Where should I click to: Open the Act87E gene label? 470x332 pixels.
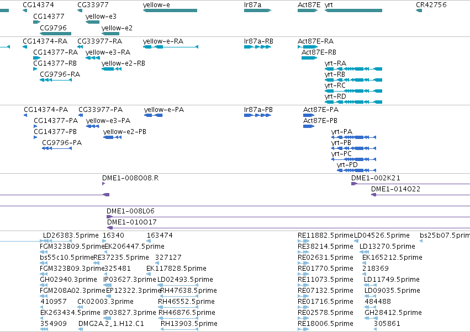point(309,5)
